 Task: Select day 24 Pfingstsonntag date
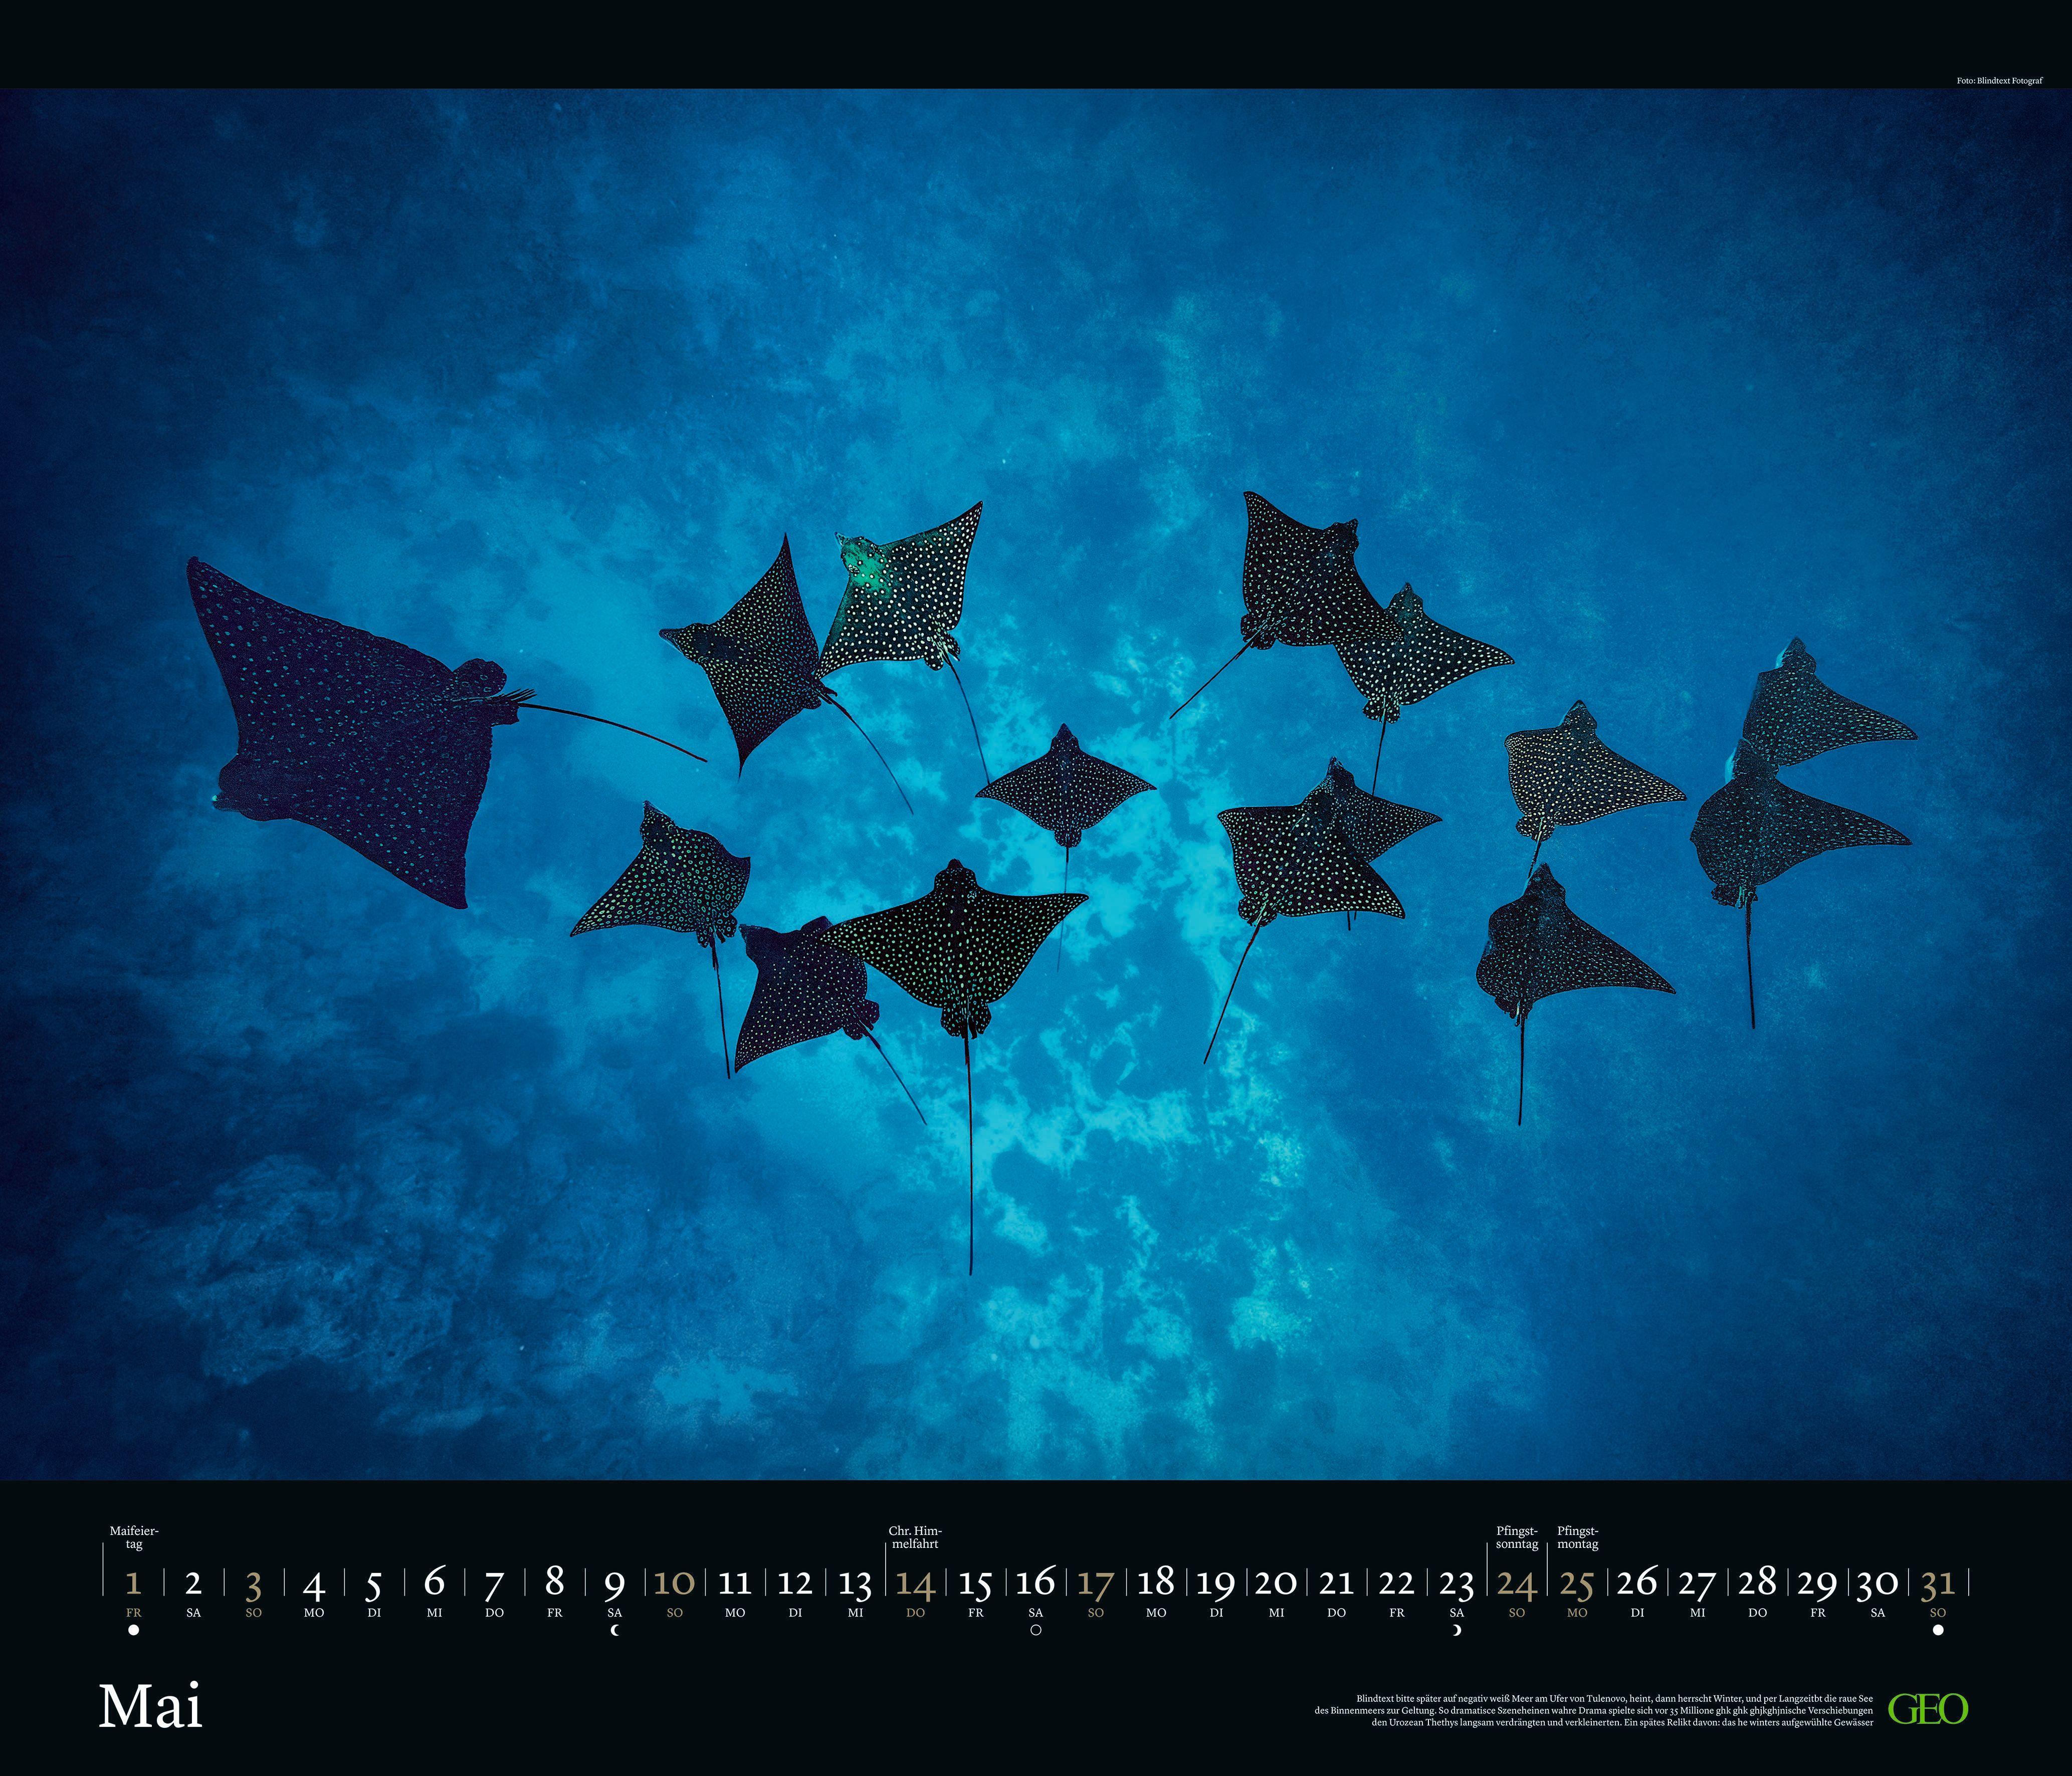pos(1516,1584)
